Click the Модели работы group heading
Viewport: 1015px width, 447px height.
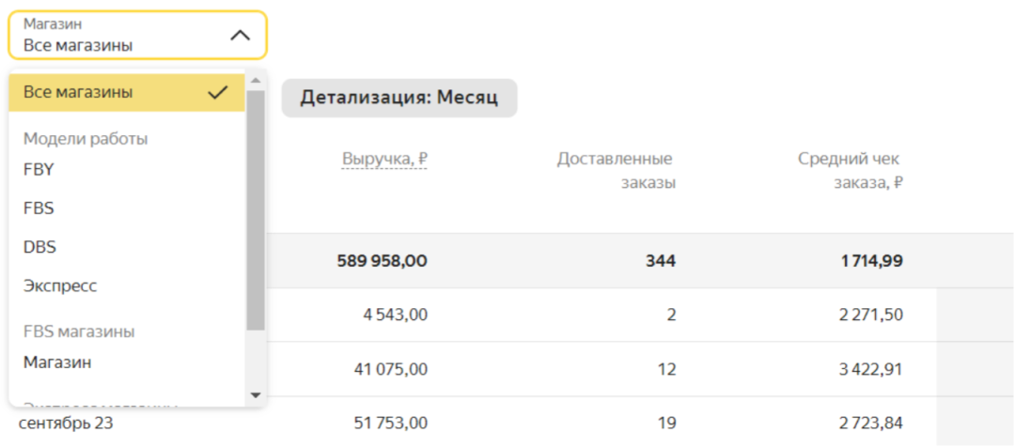pos(86,139)
